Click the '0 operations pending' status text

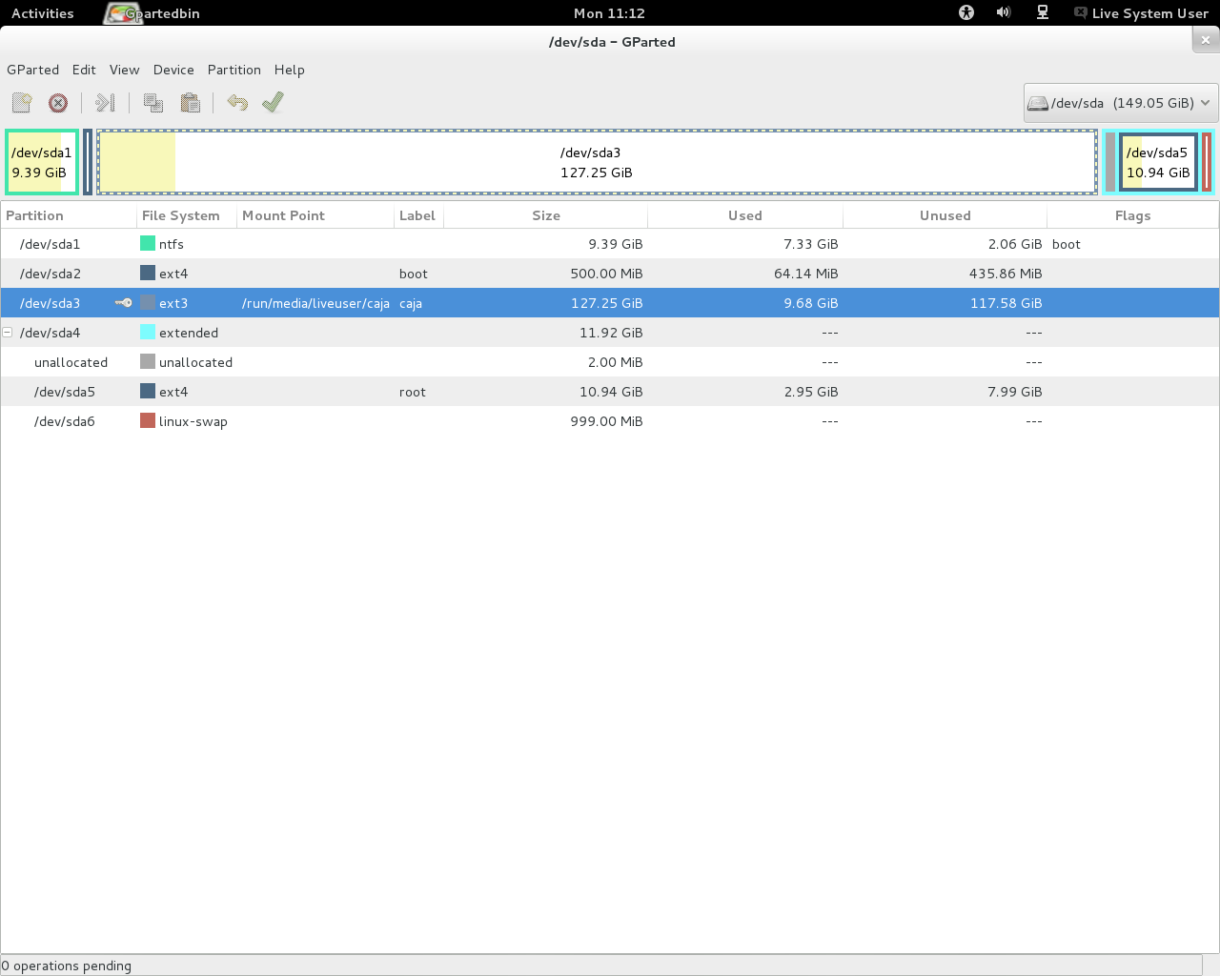point(67,966)
